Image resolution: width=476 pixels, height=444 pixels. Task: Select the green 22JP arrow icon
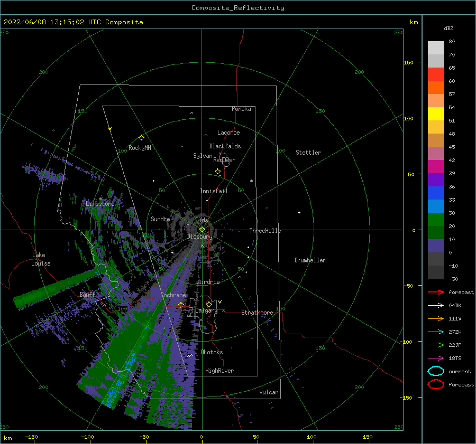(436, 345)
